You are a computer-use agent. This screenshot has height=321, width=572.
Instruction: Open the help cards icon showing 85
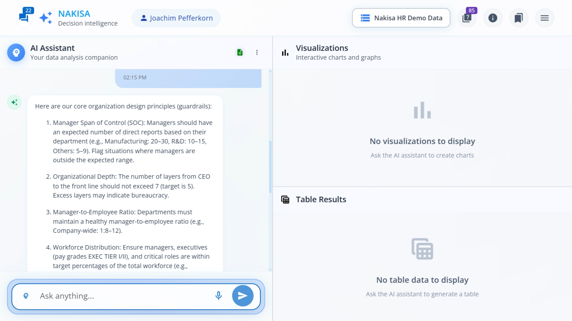point(467,18)
